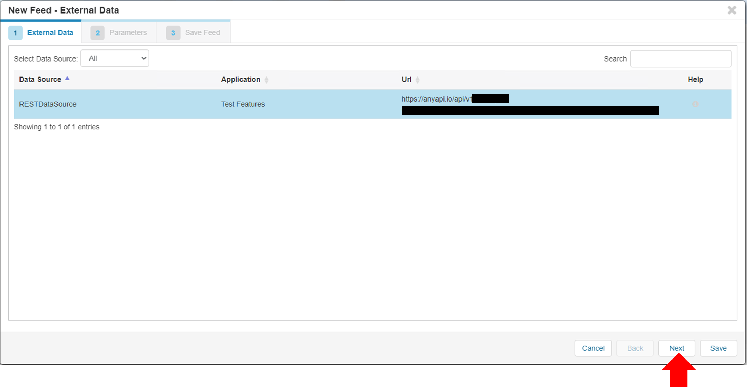Close the New Feed dialog with the X
Viewport: 747px width, 387px height.
click(732, 10)
